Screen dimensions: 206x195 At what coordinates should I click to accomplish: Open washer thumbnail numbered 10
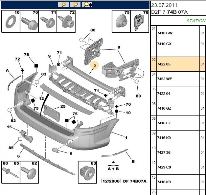point(11,21)
